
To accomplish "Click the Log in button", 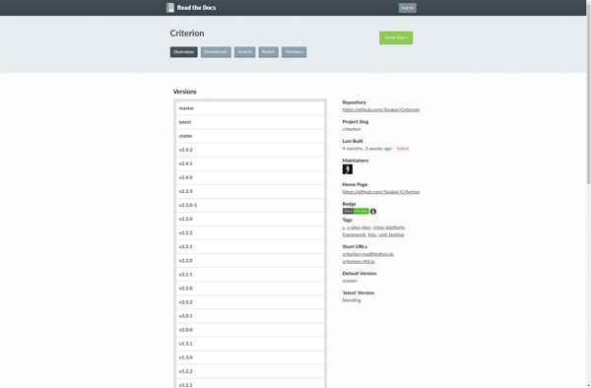I will tap(408, 8).
